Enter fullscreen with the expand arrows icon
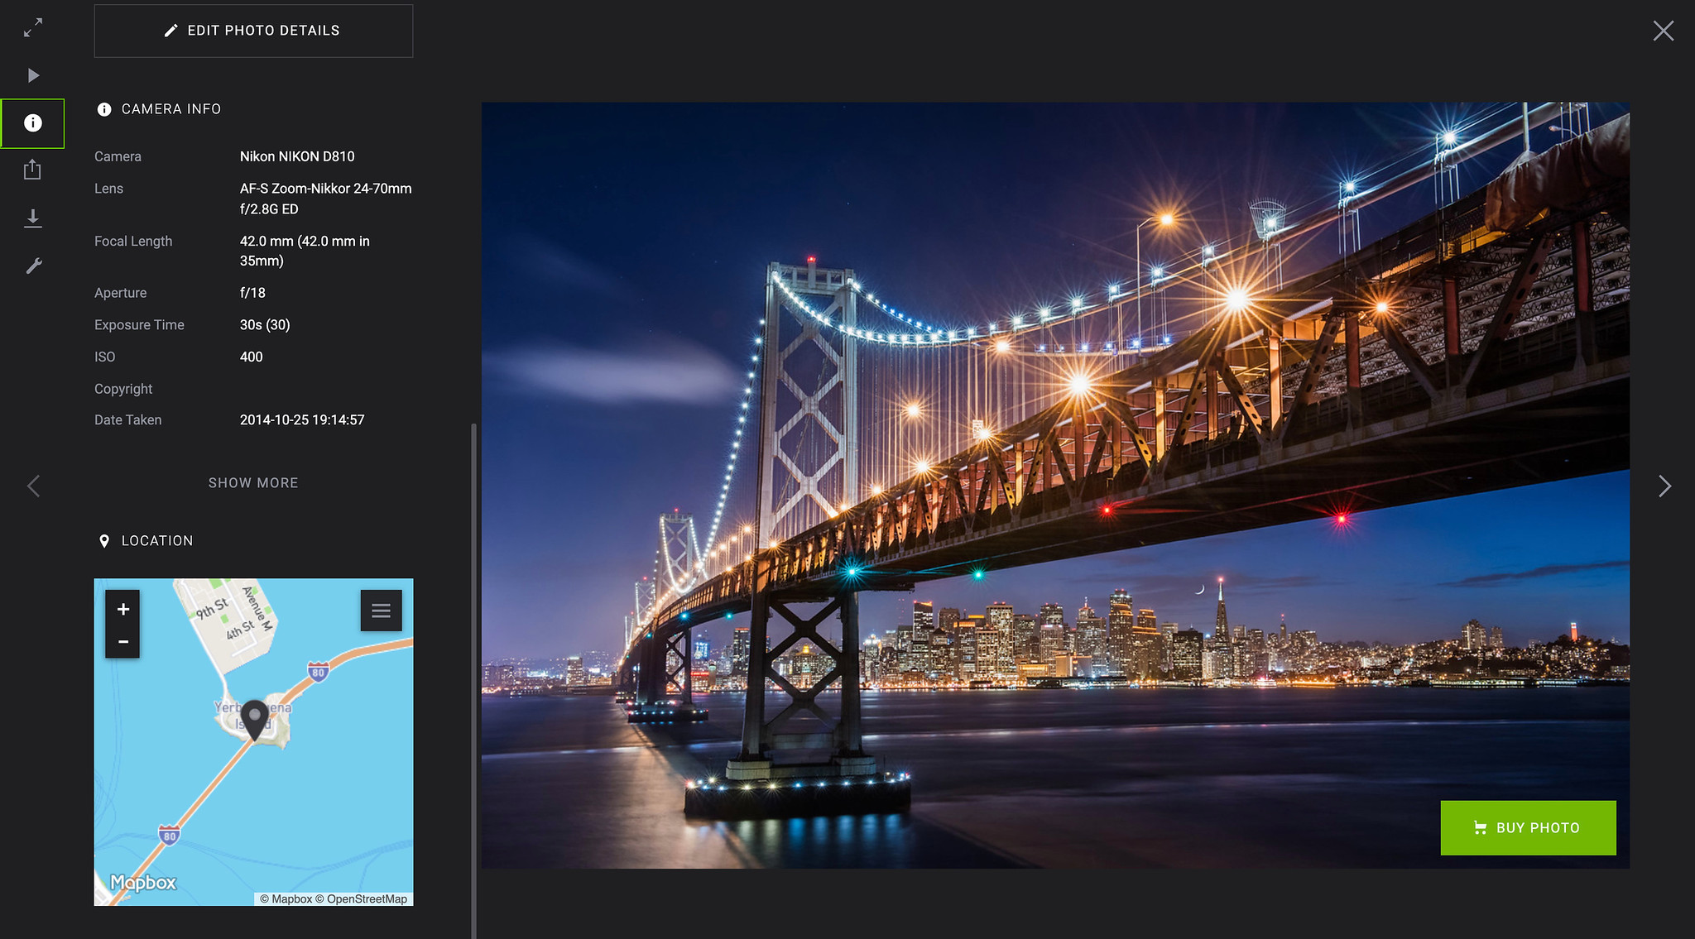Image resolution: width=1695 pixels, height=939 pixels. pyautogui.click(x=33, y=28)
